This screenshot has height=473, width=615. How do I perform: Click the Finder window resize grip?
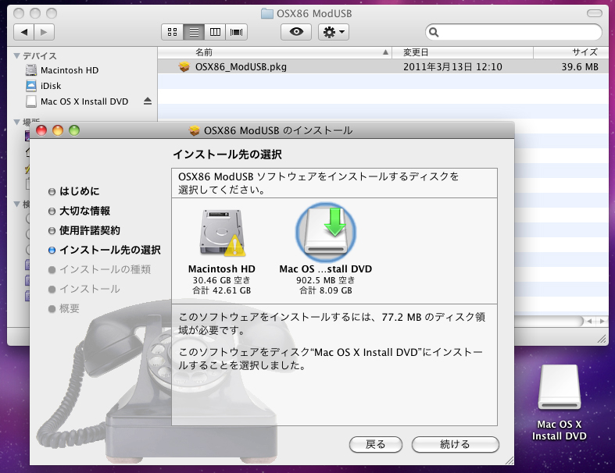point(602,339)
